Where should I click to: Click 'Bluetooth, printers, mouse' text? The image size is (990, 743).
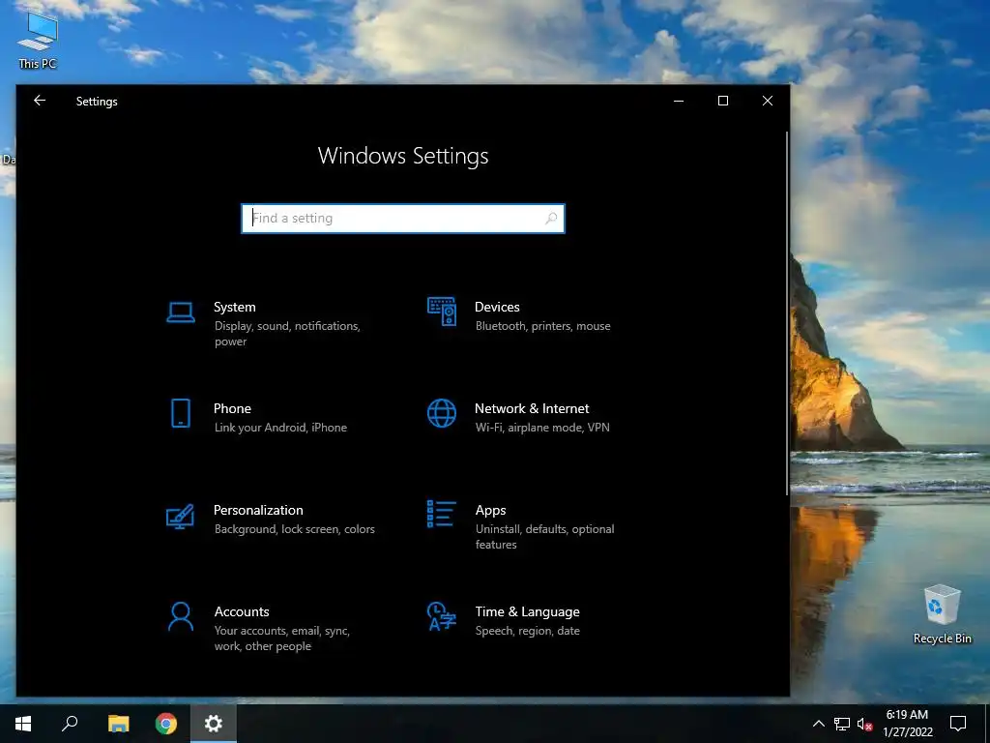[x=543, y=326]
